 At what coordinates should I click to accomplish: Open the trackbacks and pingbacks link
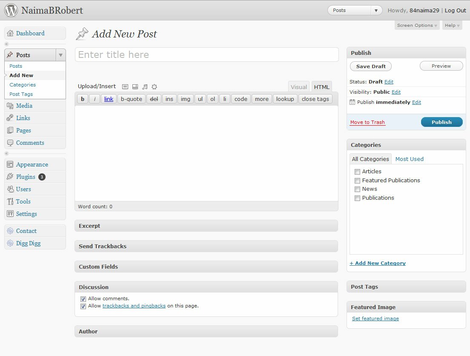(134, 306)
